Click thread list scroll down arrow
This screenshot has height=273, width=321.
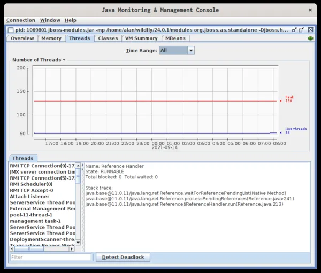[x=78, y=243]
